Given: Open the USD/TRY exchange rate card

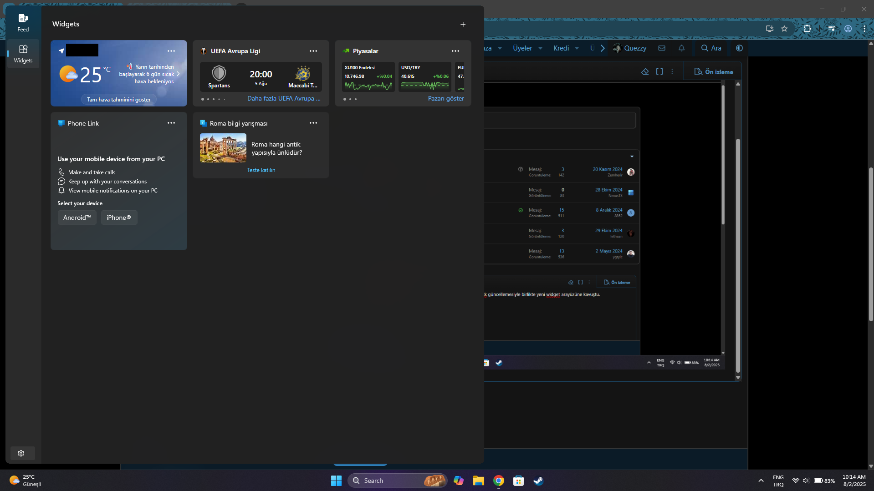Looking at the screenshot, I should tap(425, 77).
